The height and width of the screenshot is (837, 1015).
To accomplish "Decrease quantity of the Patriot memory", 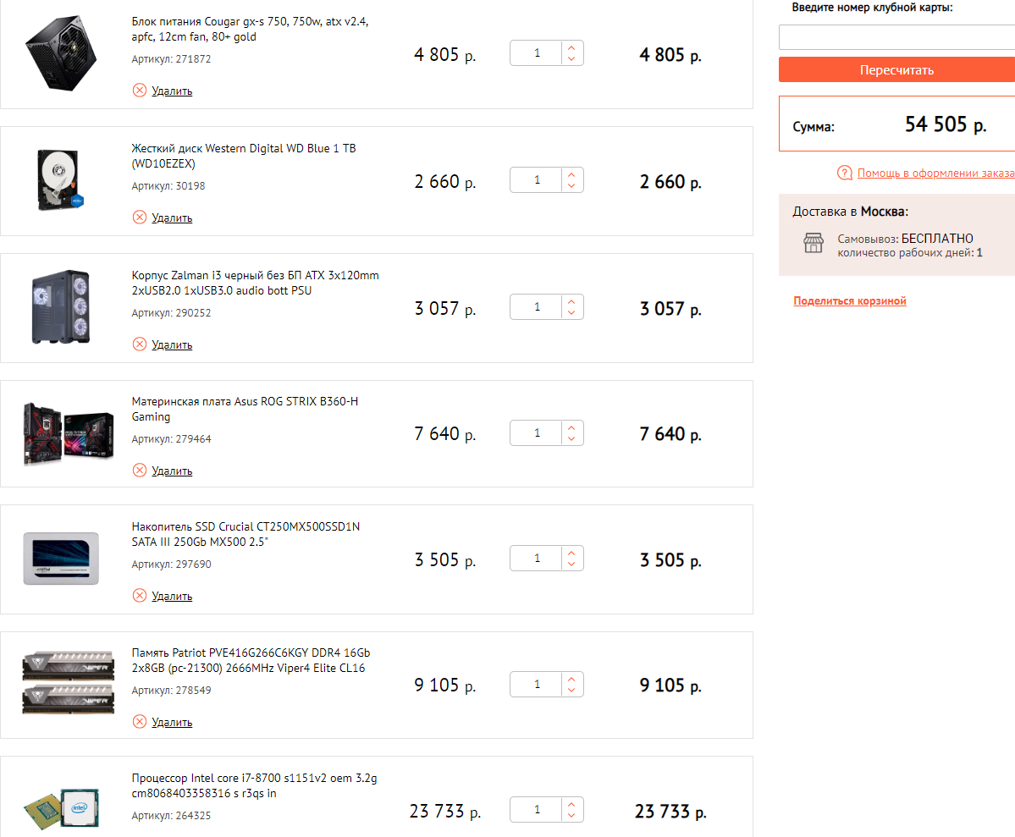I will (x=571, y=691).
